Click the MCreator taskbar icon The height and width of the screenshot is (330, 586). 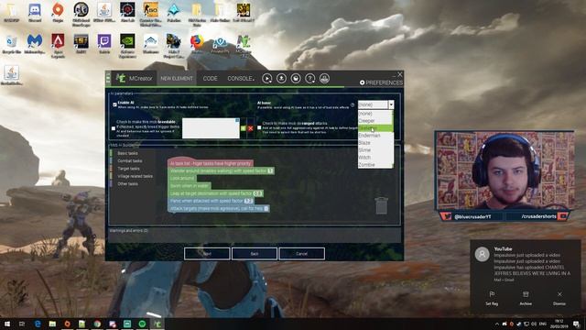pos(157,324)
